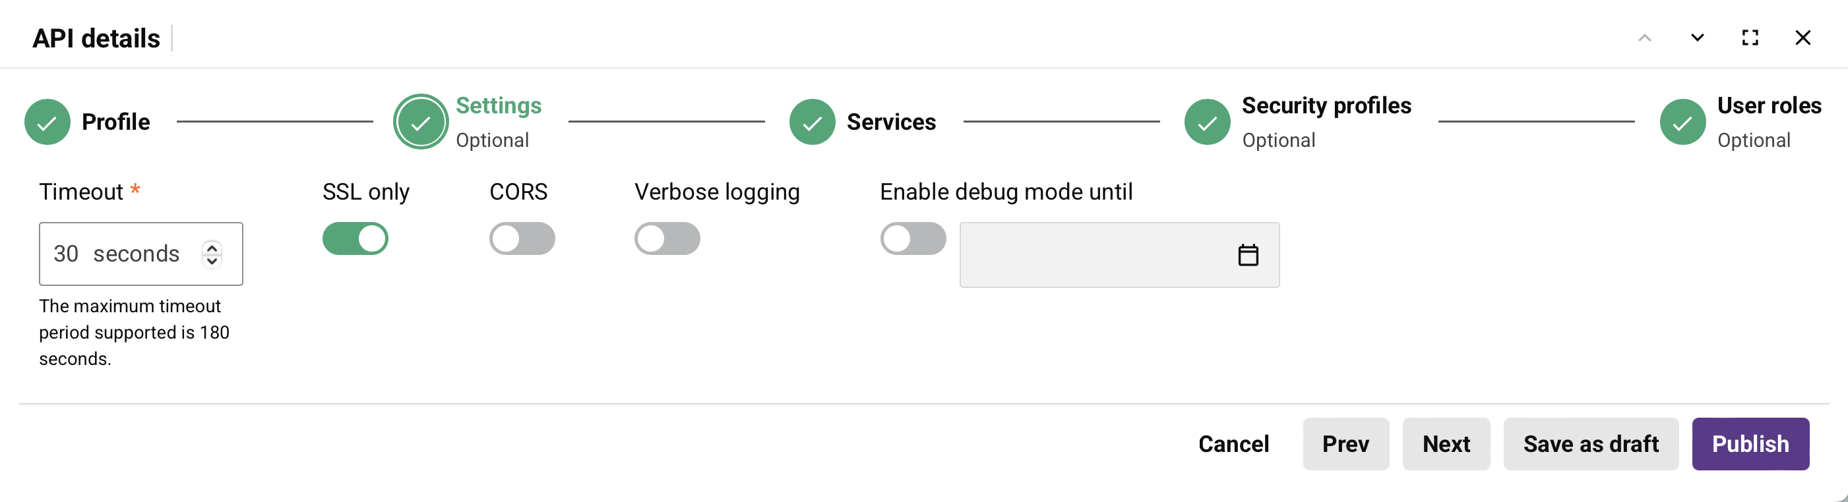
Task: Expand the API details dialog to fullscreen
Action: pyautogui.click(x=1750, y=38)
